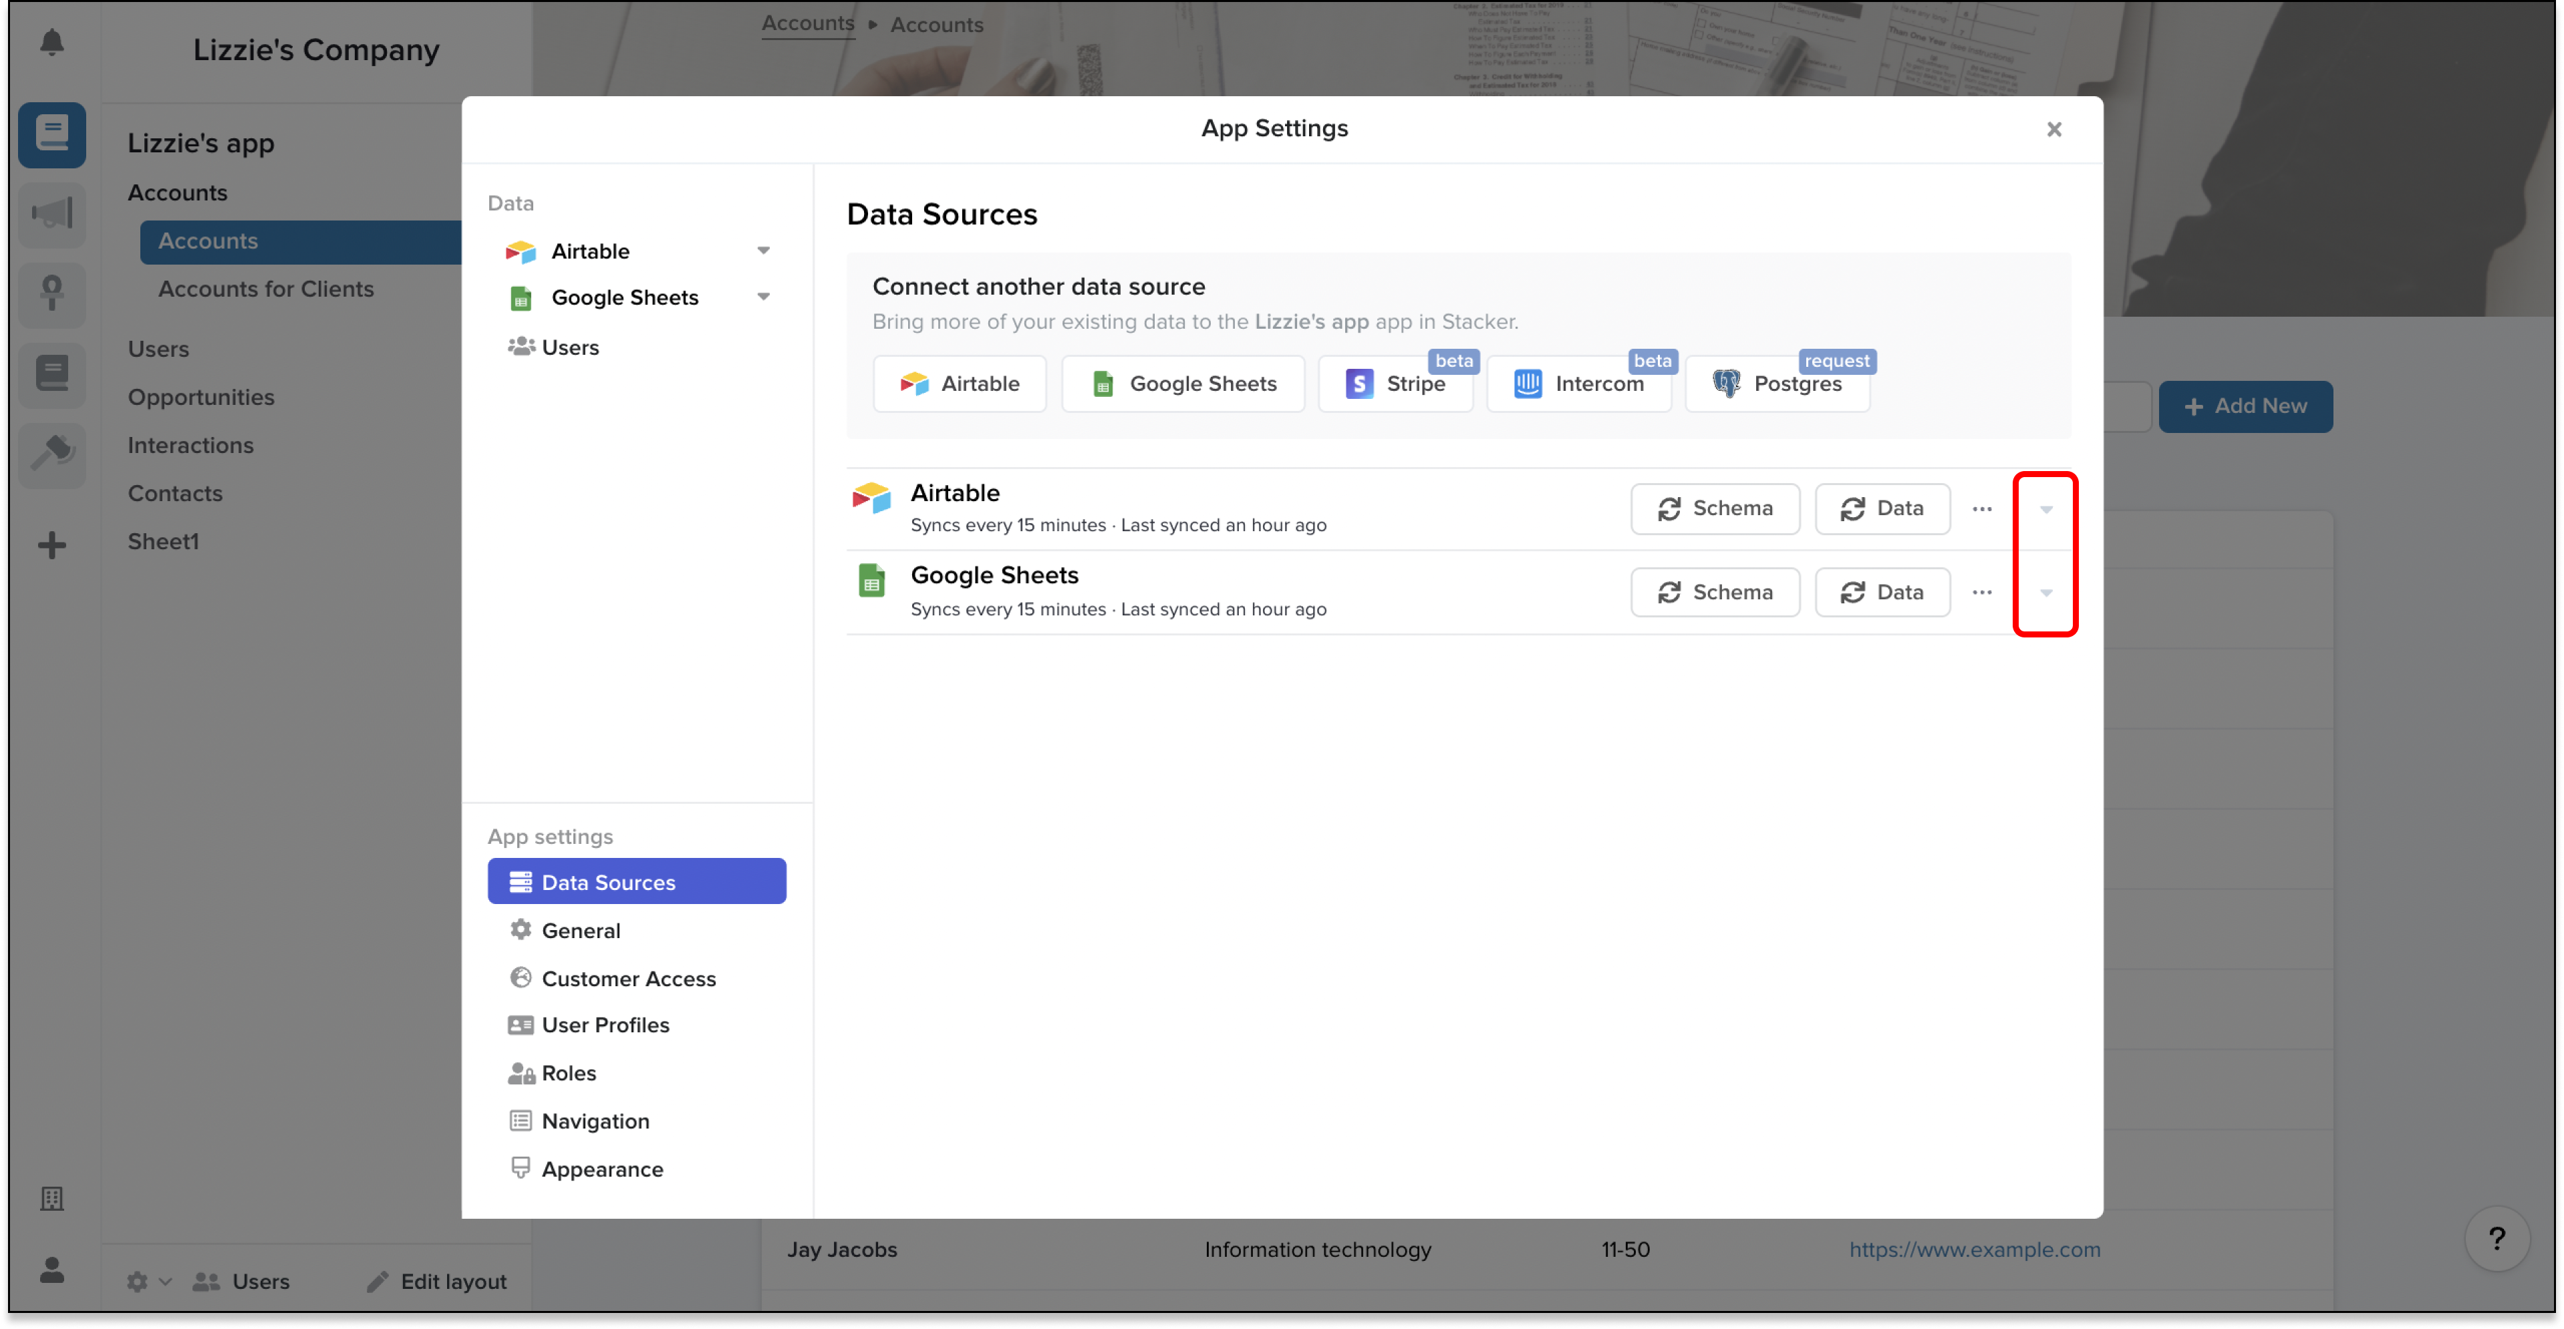Image resolution: width=2564 pixels, height=1329 pixels.
Task: Click Information technology table cell
Action: 1318,1249
